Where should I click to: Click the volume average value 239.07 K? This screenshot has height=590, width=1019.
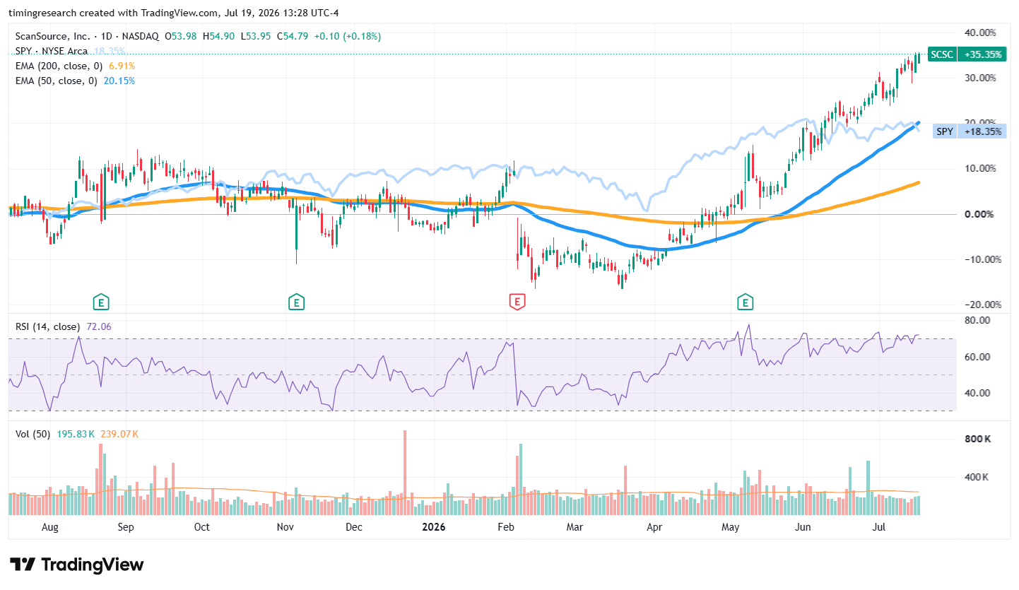coord(118,434)
